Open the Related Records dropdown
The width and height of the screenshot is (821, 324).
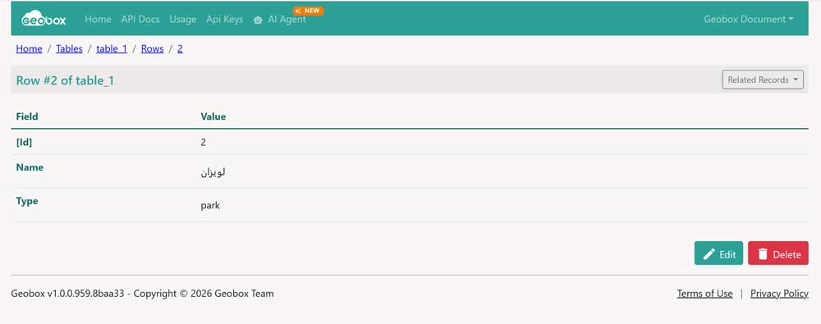click(763, 80)
